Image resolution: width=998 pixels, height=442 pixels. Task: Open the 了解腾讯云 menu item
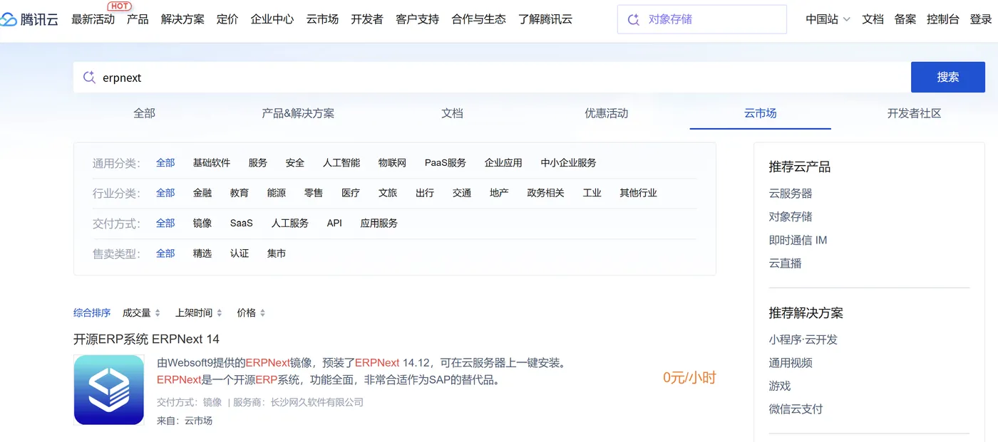545,19
